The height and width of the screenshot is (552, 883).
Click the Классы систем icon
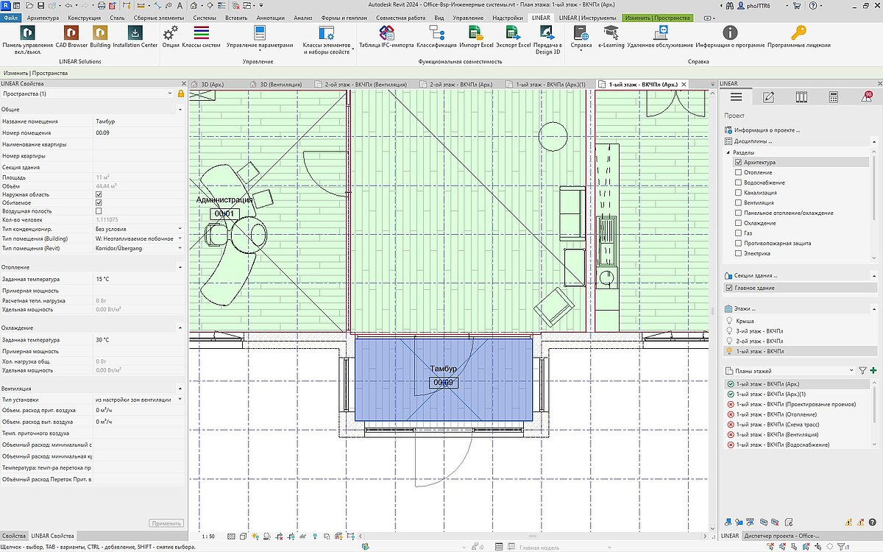click(201, 34)
